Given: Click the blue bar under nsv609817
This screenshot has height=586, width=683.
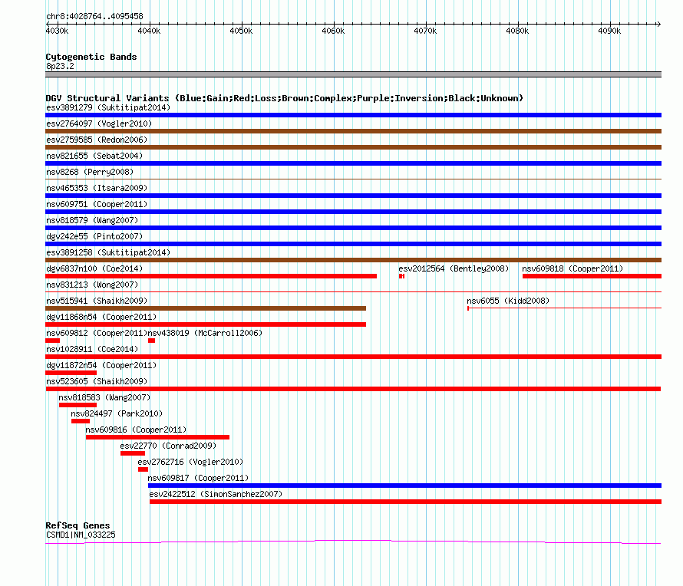Looking at the screenshot, I should pos(404,486).
